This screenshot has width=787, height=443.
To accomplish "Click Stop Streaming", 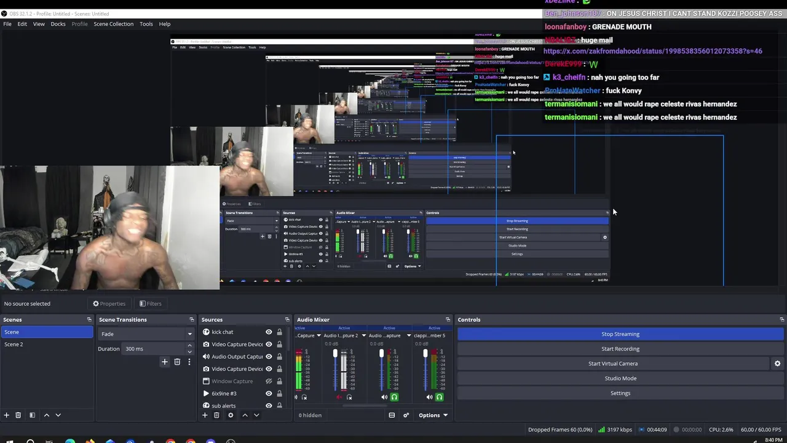I will (620, 334).
